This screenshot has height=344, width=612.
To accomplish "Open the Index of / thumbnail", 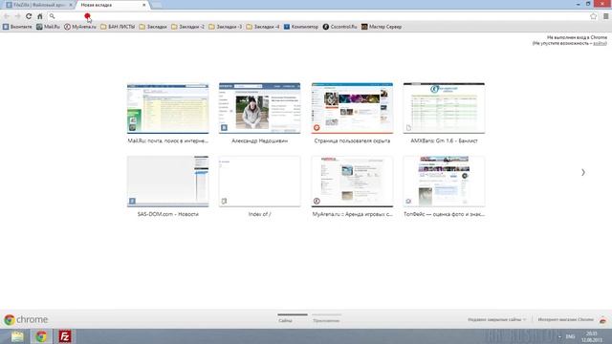I will click(259, 182).
